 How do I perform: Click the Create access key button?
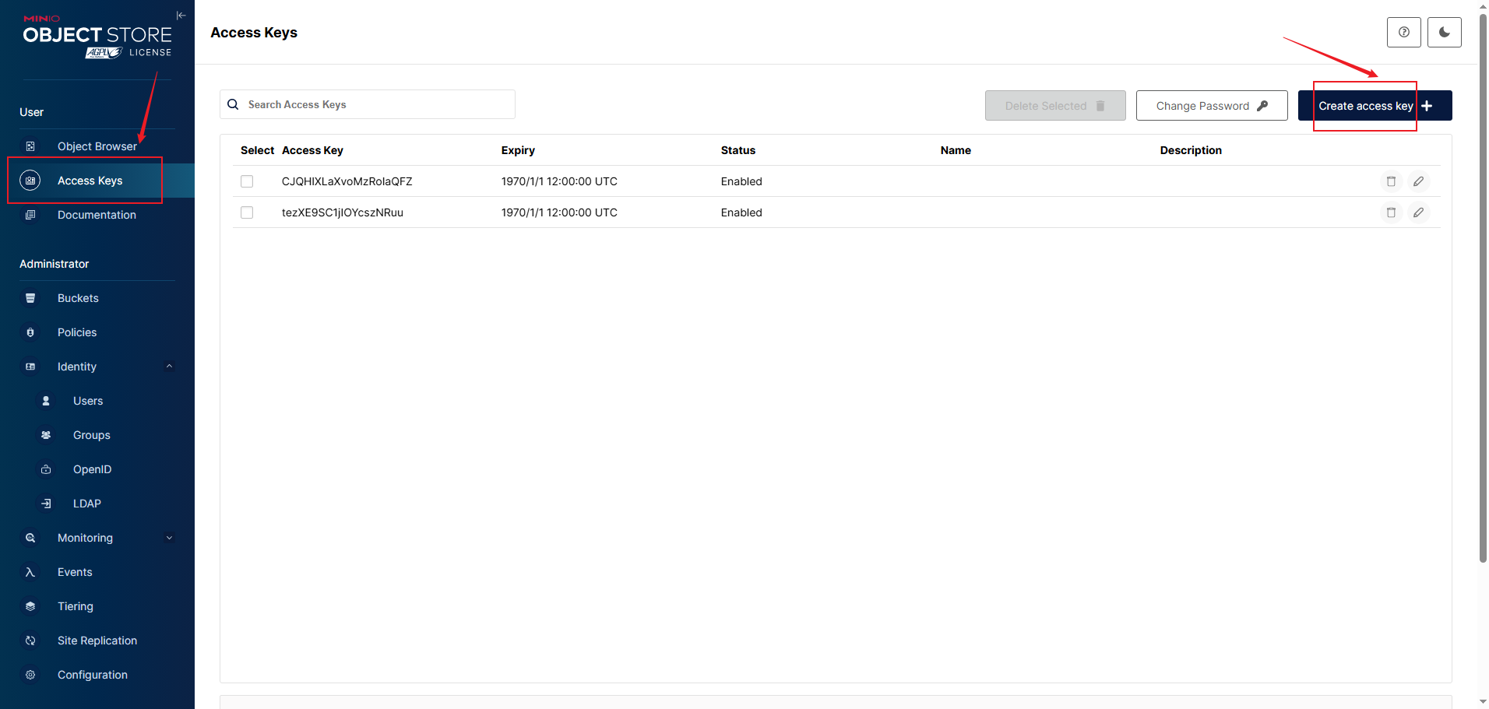coord(1375,106)
